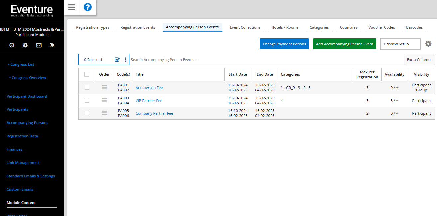Click the envelope mail icon

39,45
